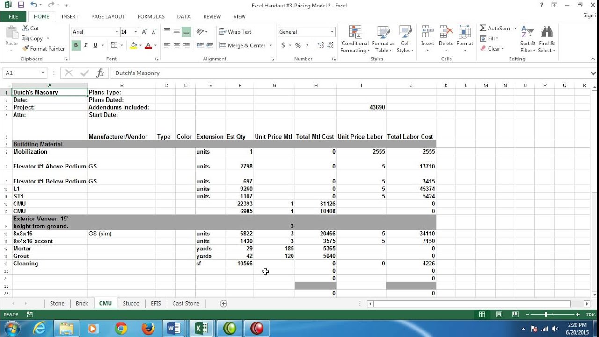Align text to the right

tap(186, 45)
